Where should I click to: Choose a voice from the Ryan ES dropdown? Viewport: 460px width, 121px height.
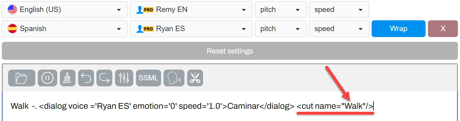tap(191, 29)
